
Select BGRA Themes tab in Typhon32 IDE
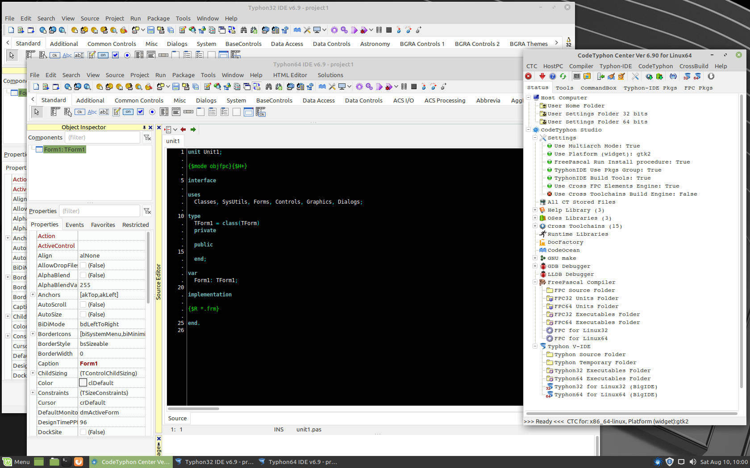tap(529, 44)
